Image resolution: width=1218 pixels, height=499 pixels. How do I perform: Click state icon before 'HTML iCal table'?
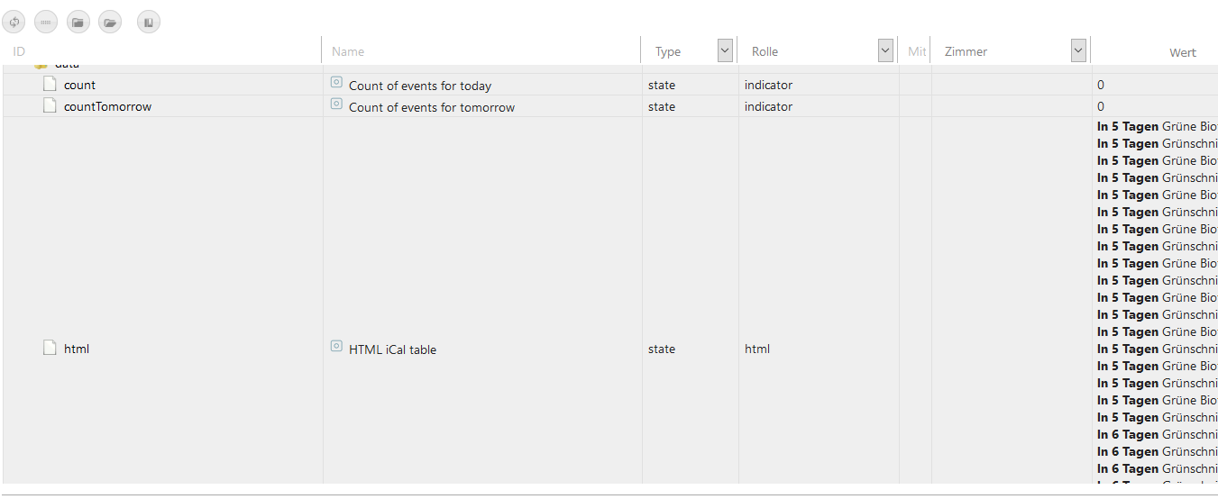336,347
